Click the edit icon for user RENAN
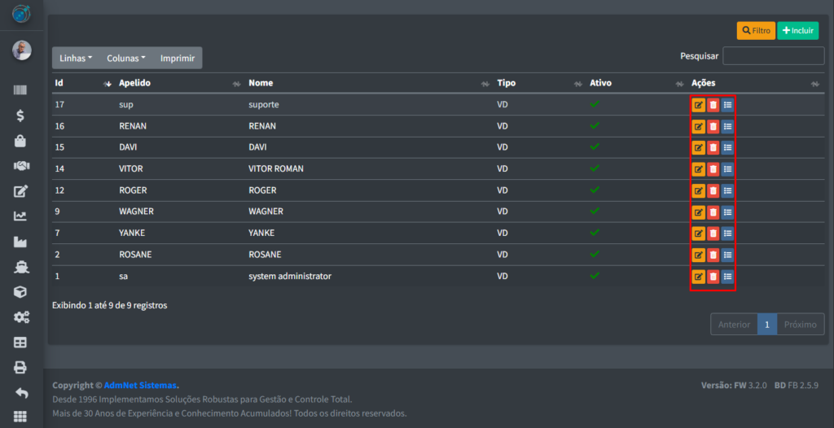The width and height of the screenshot is (834, 428). point(698,126)
